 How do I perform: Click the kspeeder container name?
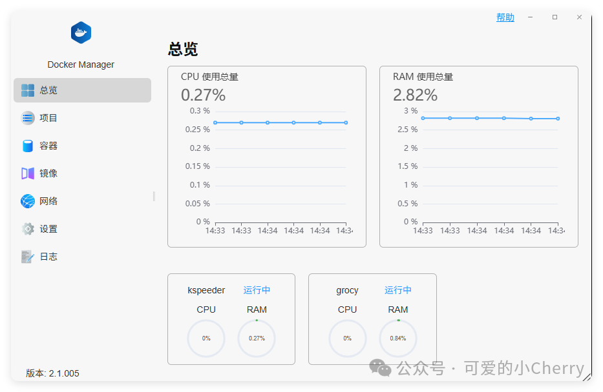(206, 290)
